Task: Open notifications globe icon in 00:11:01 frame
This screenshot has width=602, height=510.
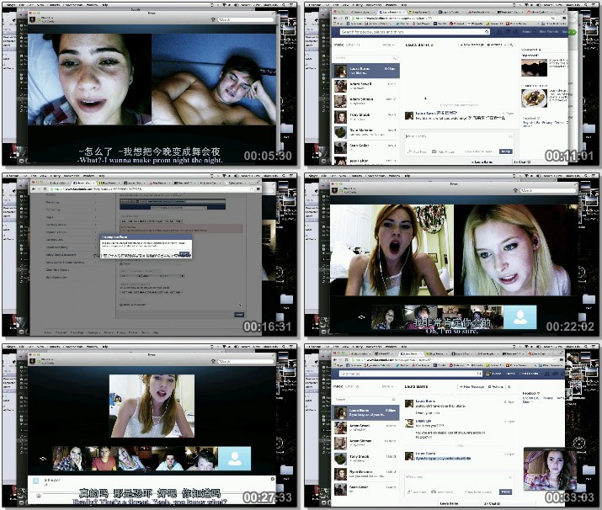Action: 515,32
